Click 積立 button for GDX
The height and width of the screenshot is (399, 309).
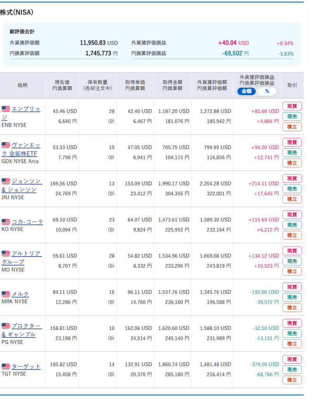pos(292,163)
